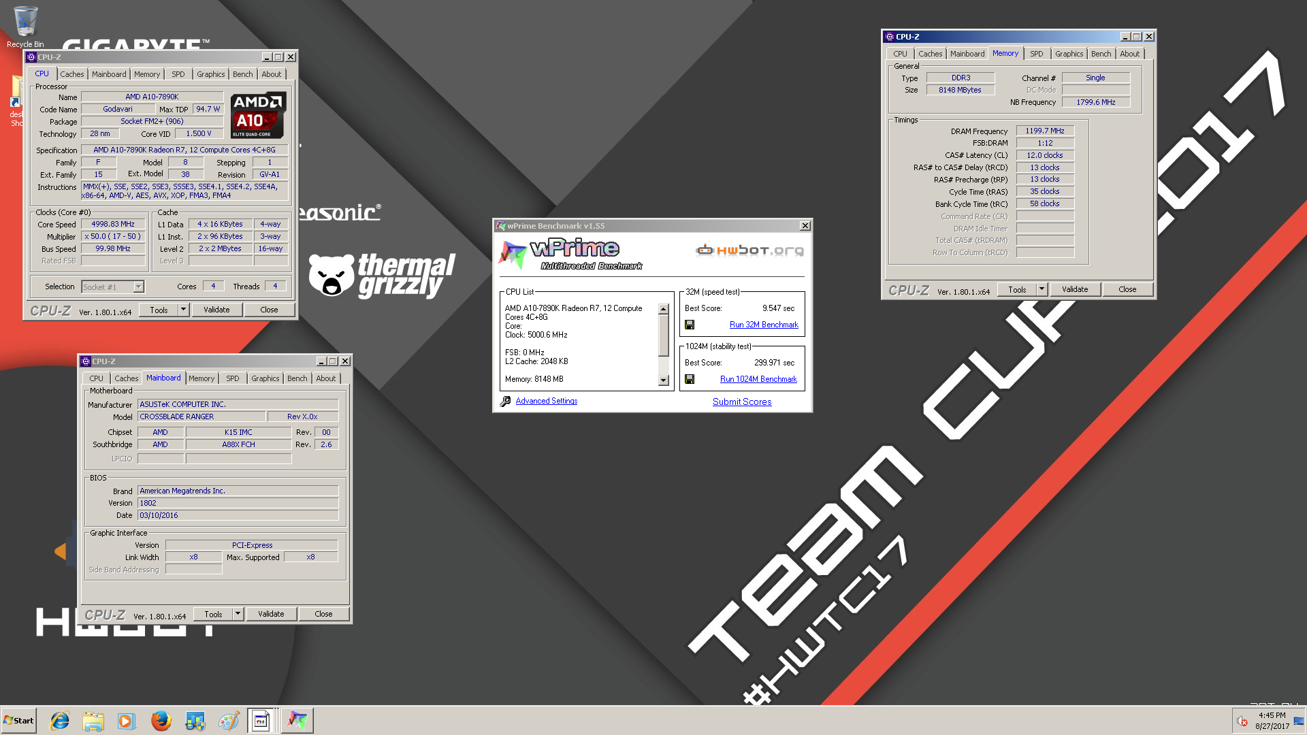
Task: Click Validate in the Mainboard window
Action: point(271,614)
